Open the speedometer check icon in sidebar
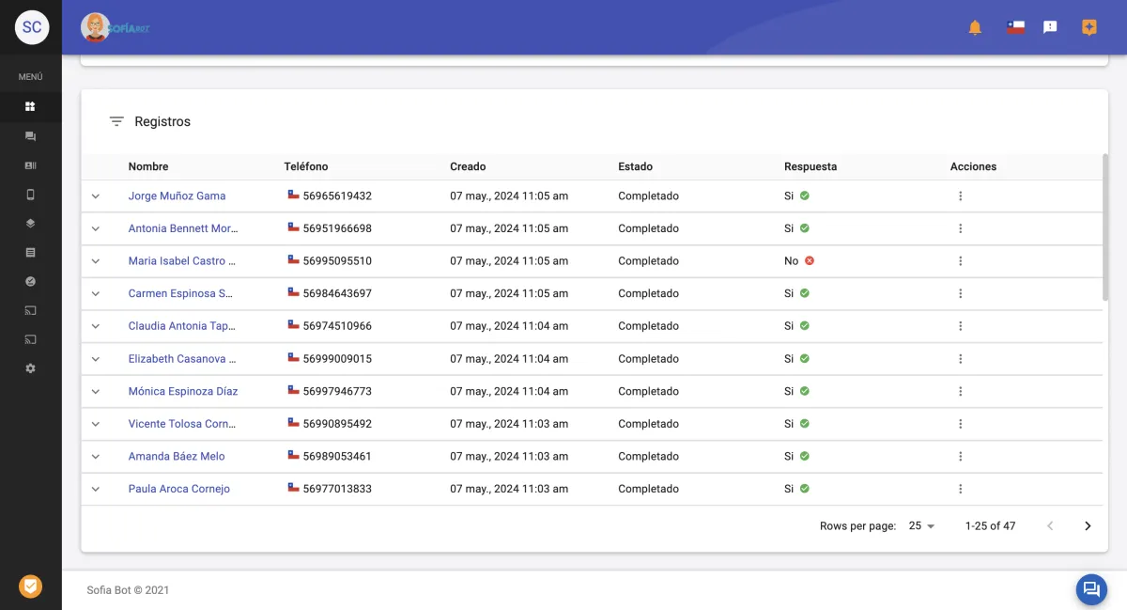The width and height of the screenshot is (1127, 610). tap(30, 281)
